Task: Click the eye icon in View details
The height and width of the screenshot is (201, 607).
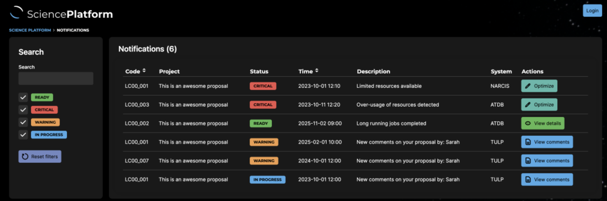Action: pyautogui.click(x=528, y=123)
